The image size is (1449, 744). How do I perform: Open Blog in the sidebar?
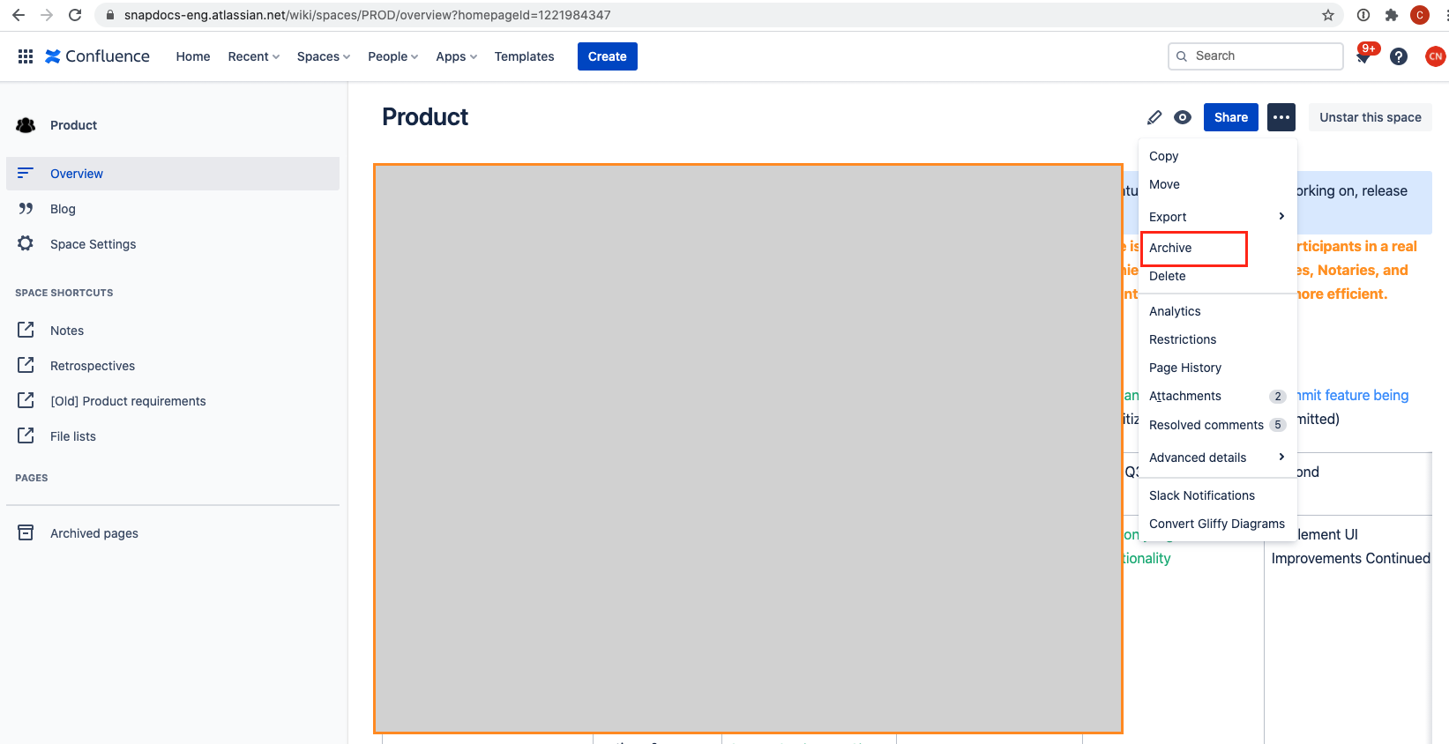click(x=173, y=209)
